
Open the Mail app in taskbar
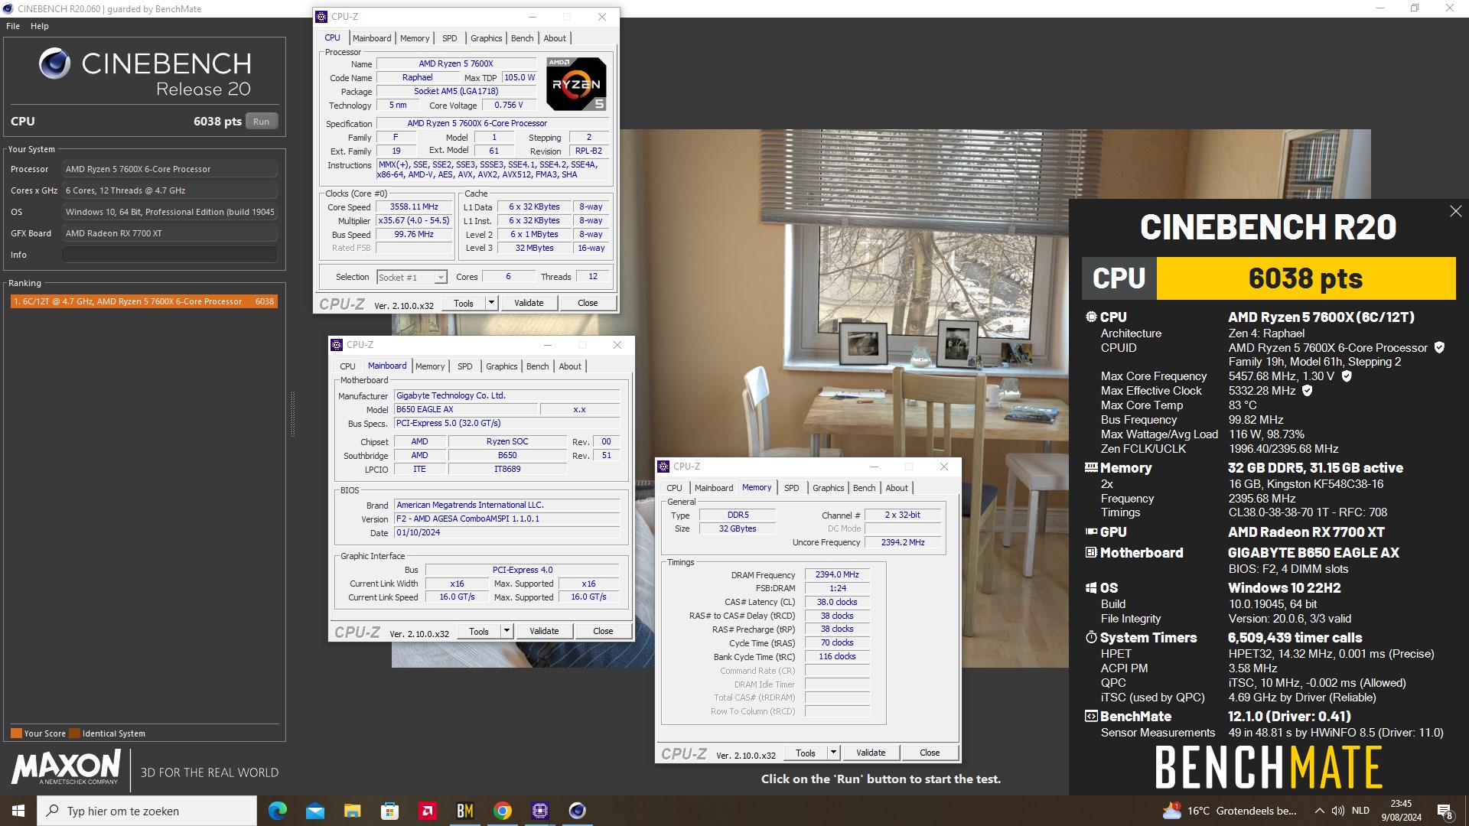click(315, 811)
